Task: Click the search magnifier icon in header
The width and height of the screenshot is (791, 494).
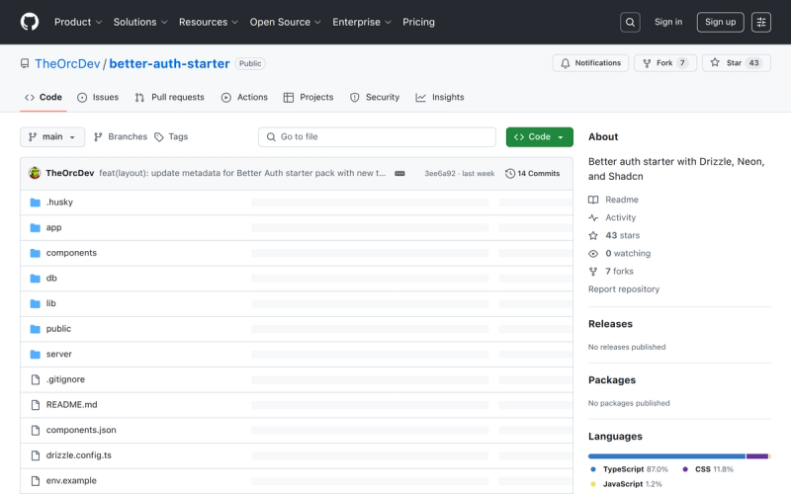Action: tap(630, 22)
